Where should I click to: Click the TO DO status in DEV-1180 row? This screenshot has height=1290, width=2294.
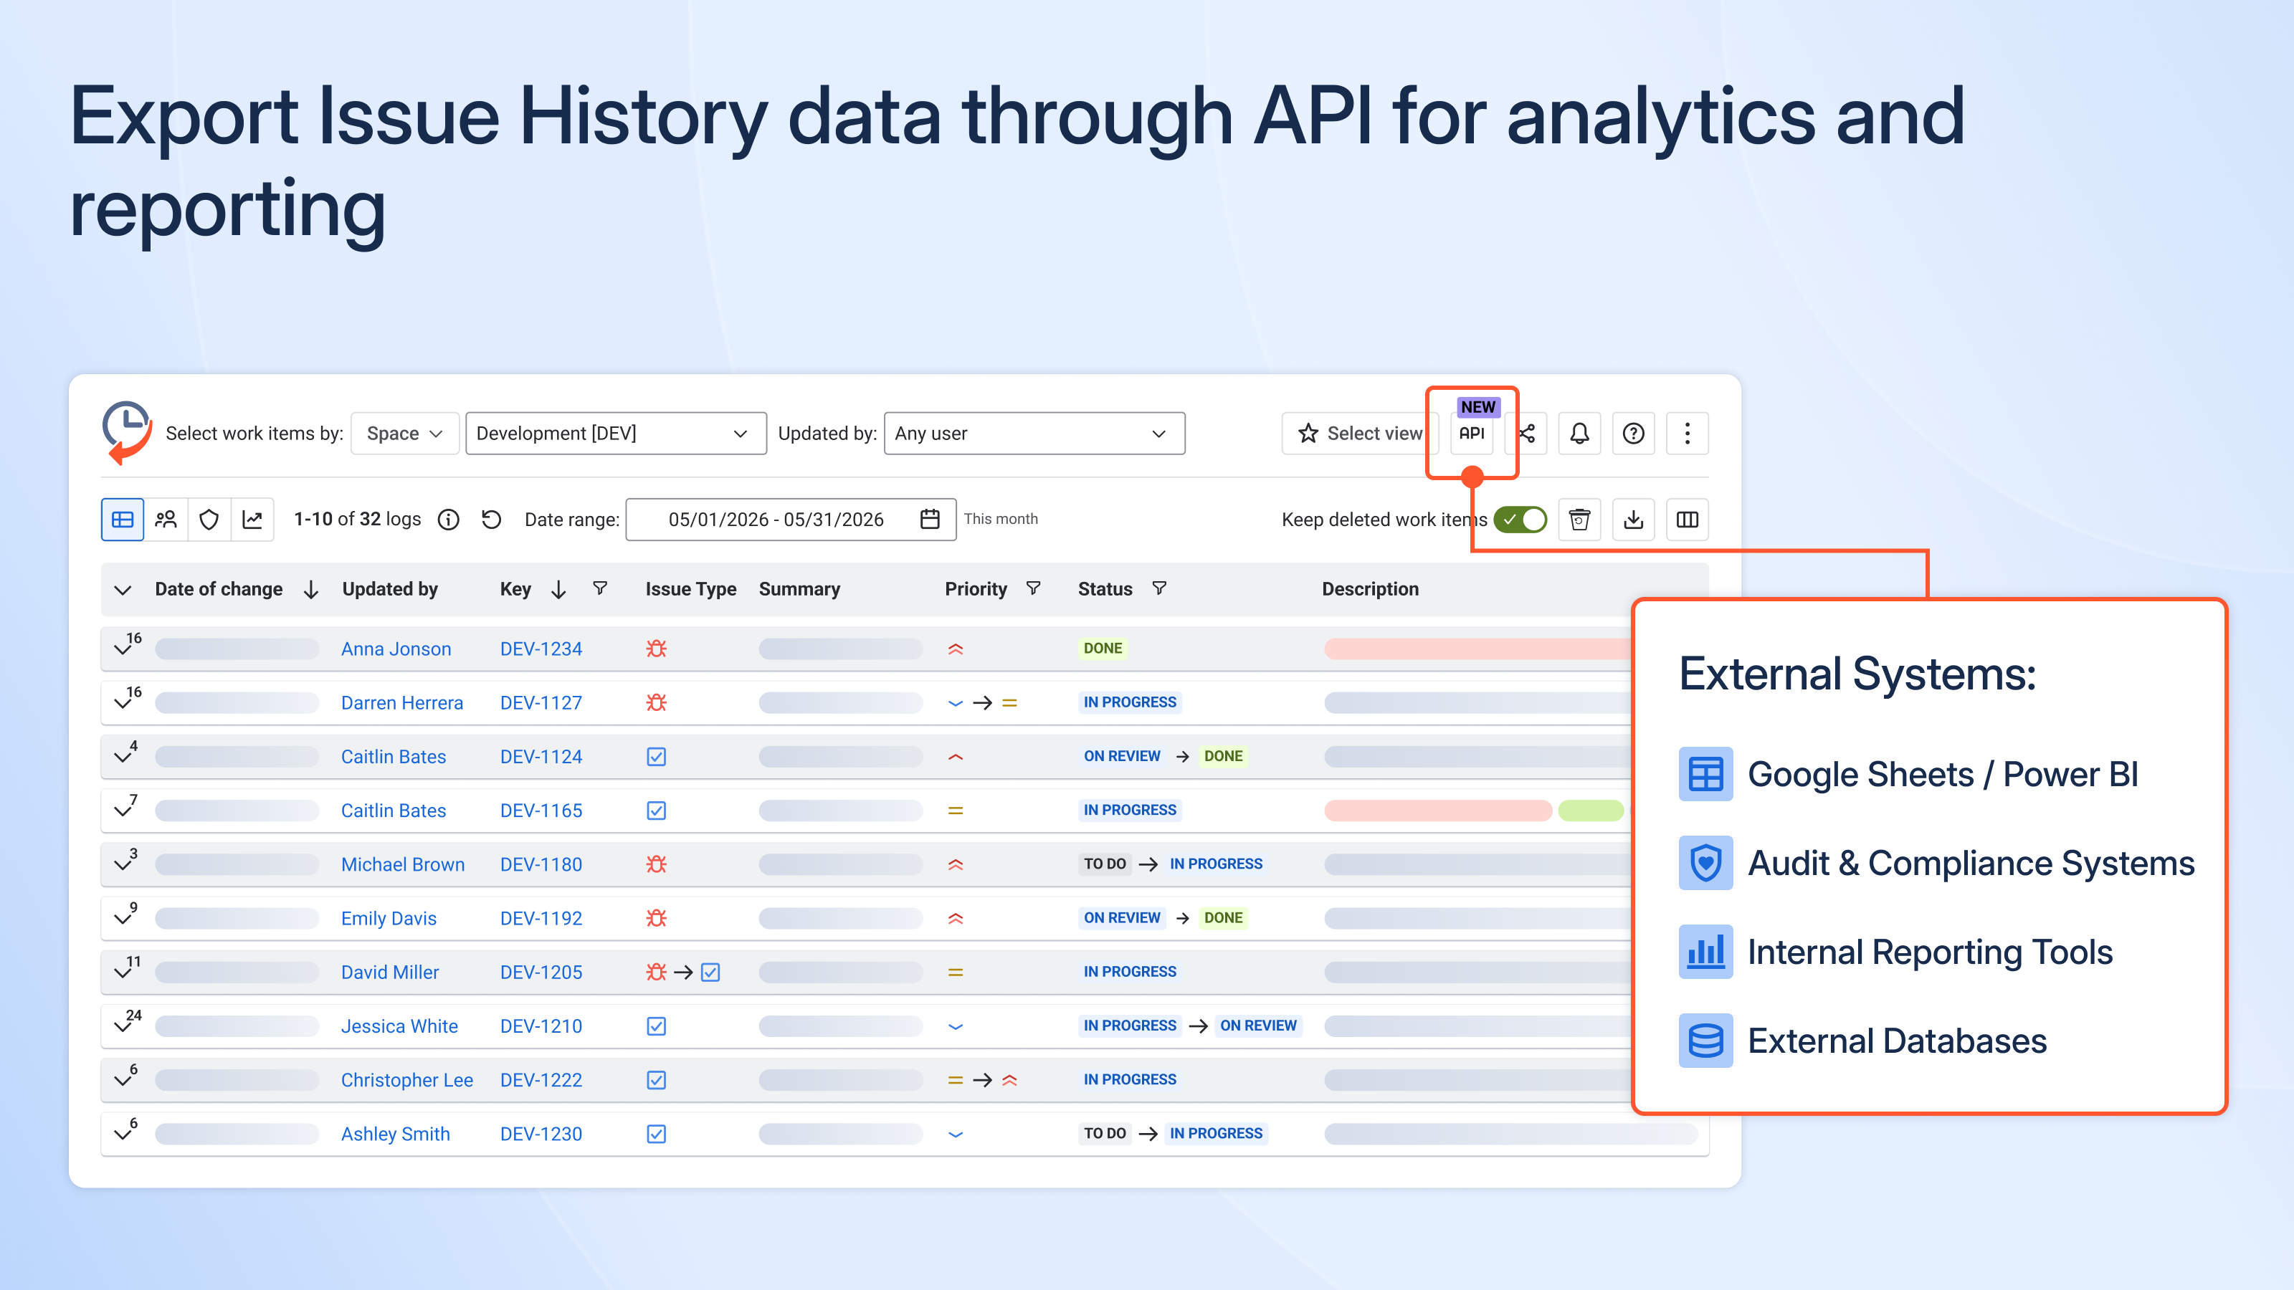pyautogui.click(x=1104, y=864)
